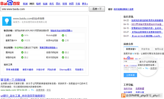Click the Baidu logo
This screenshot has height=99, width=164.
click(10, 3)
